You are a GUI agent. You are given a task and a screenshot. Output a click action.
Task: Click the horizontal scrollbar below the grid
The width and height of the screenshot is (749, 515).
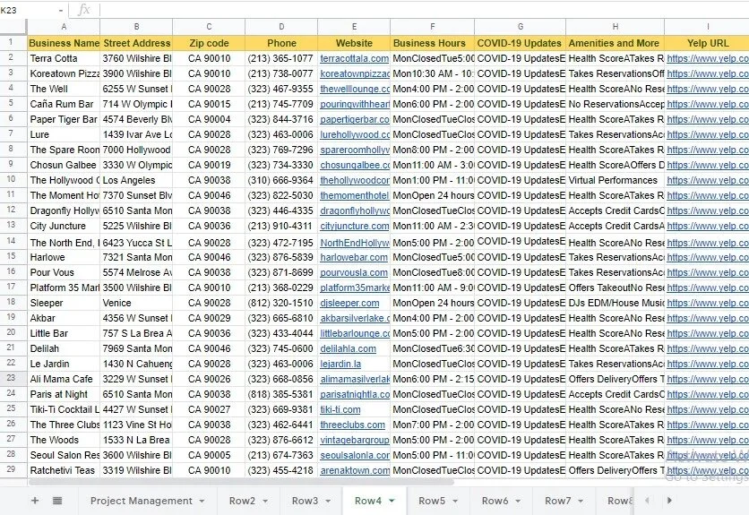pyautogui.click(x=241, y=482)
